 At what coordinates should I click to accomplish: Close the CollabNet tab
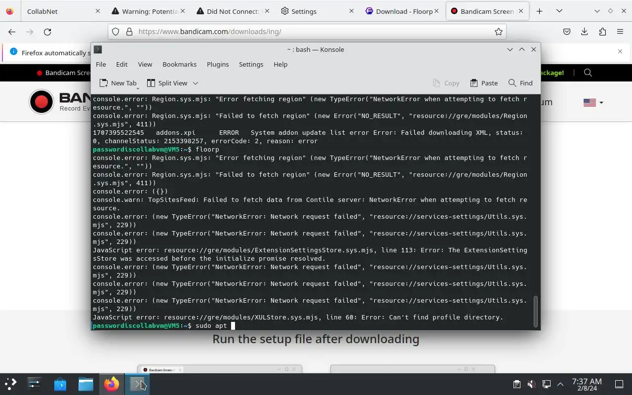coord(97,11)
